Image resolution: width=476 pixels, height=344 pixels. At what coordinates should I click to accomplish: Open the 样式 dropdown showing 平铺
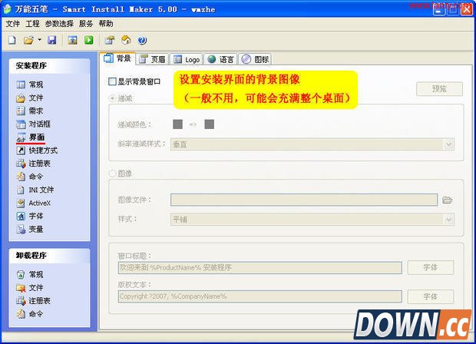[x=312, y=220]
